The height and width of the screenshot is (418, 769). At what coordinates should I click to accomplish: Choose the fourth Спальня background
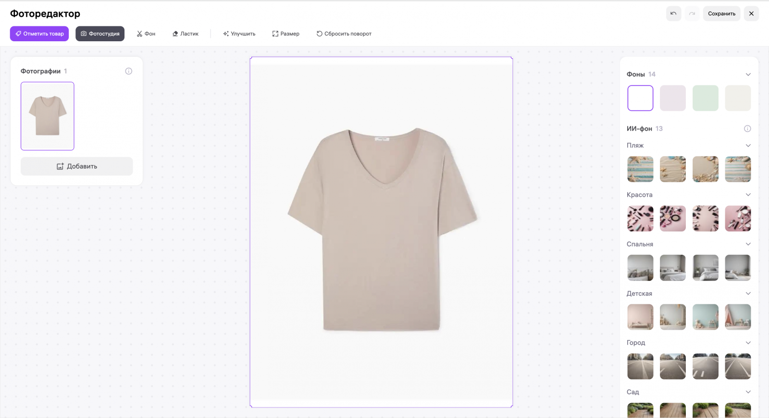738,268
